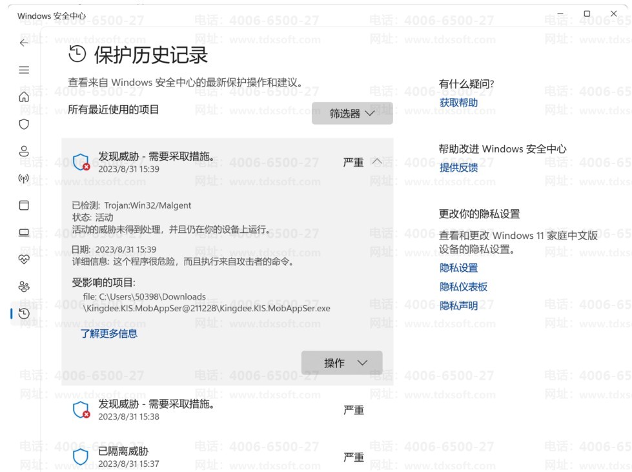Open Account protection person icon
Viewport: 632px width, 472px height.
point(24,151)
